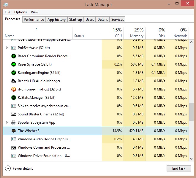Switch to the Services tab
196x178 pixels.
coord(118,20)
